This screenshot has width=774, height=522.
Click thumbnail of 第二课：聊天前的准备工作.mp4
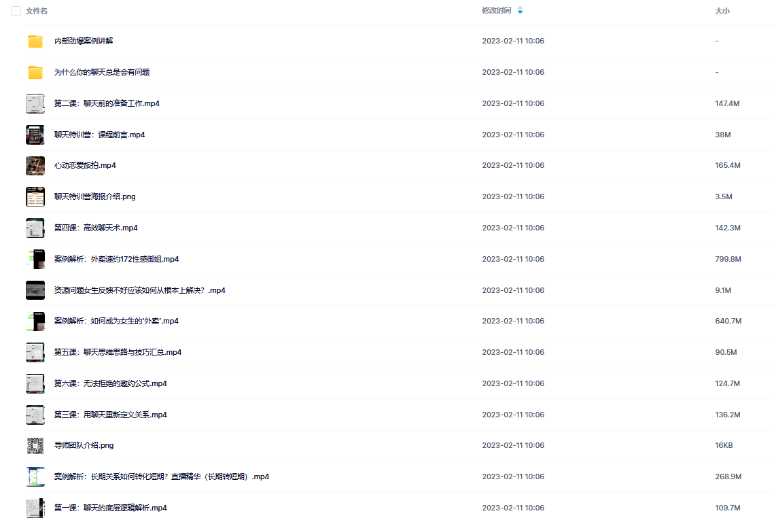tap(35, 103)
